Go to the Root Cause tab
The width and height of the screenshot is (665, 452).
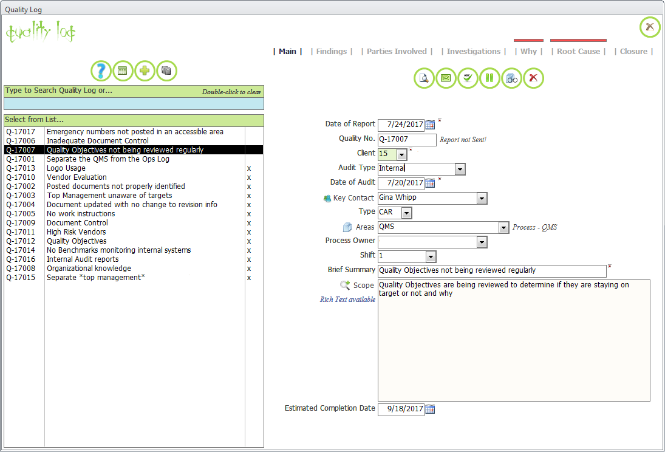pos(579,52)
